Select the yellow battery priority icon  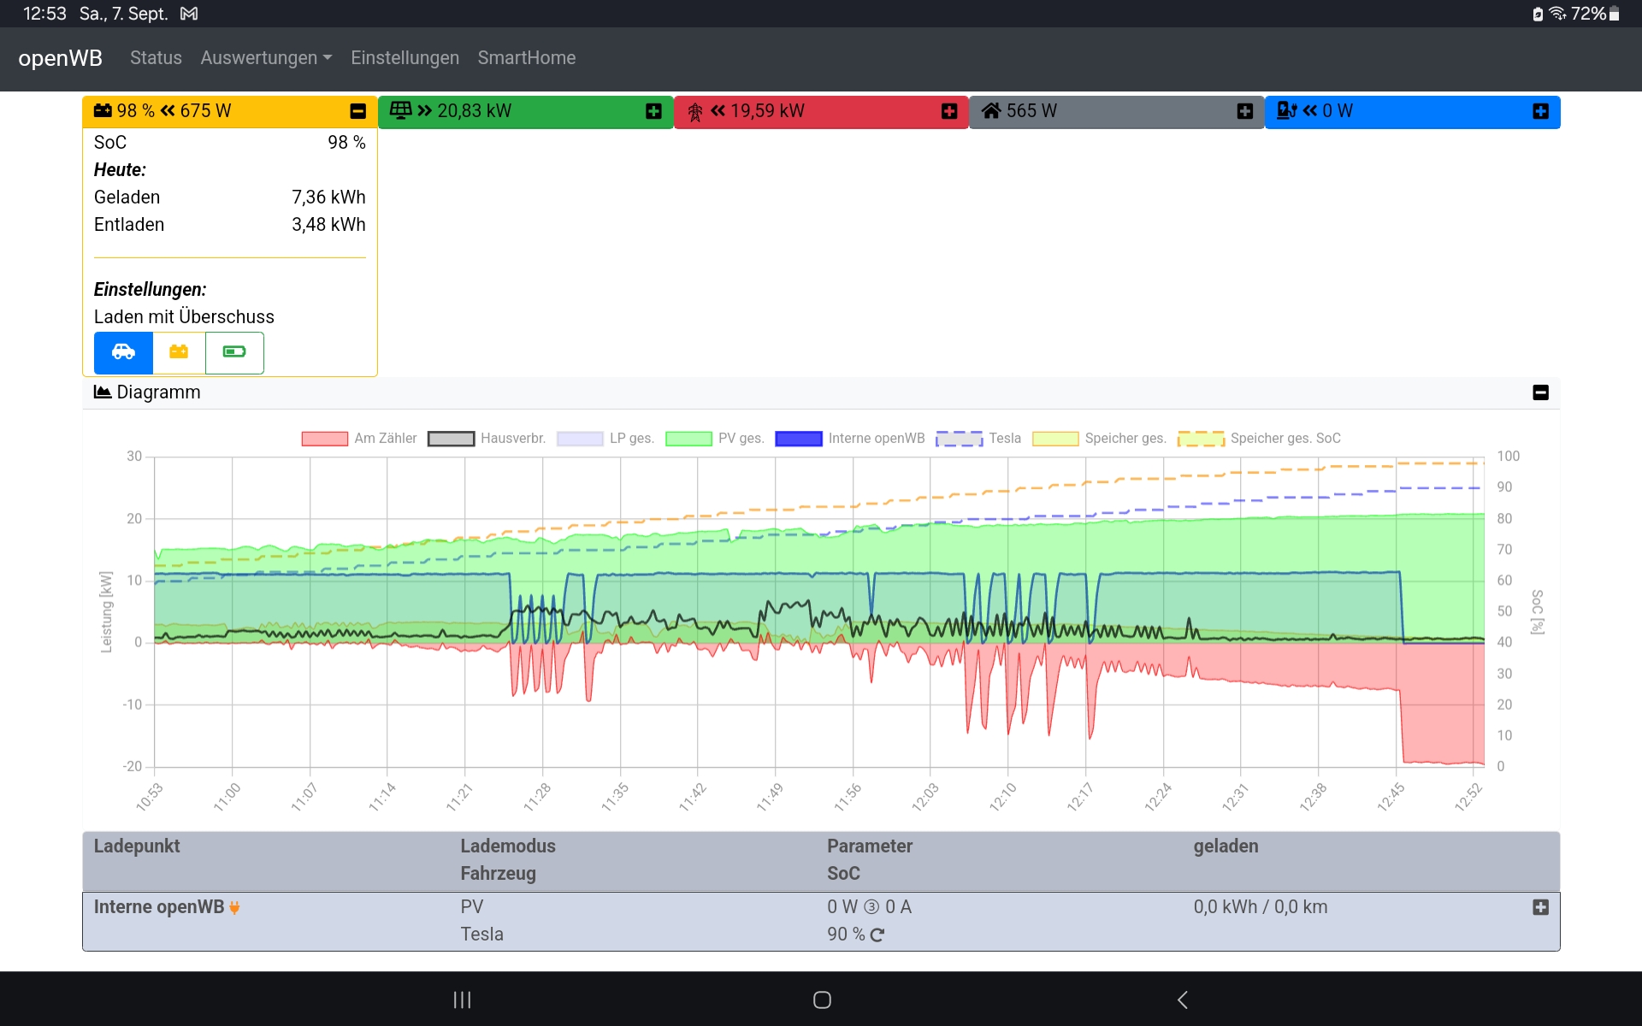point(179,352)
